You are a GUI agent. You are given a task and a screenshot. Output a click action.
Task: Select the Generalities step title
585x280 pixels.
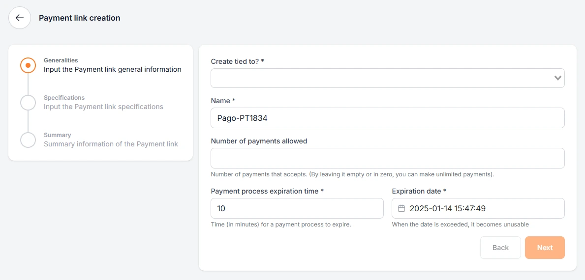[x=61, y=60]
